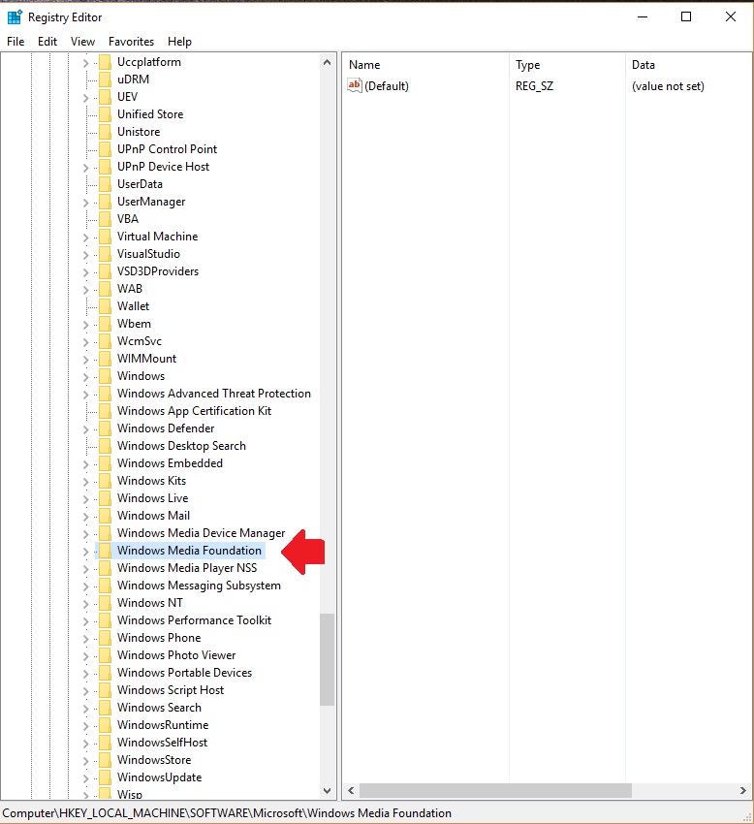Select the Windows Performance Toolkit key
Screen dimensions: 754x824
click(x=194, y=620)
